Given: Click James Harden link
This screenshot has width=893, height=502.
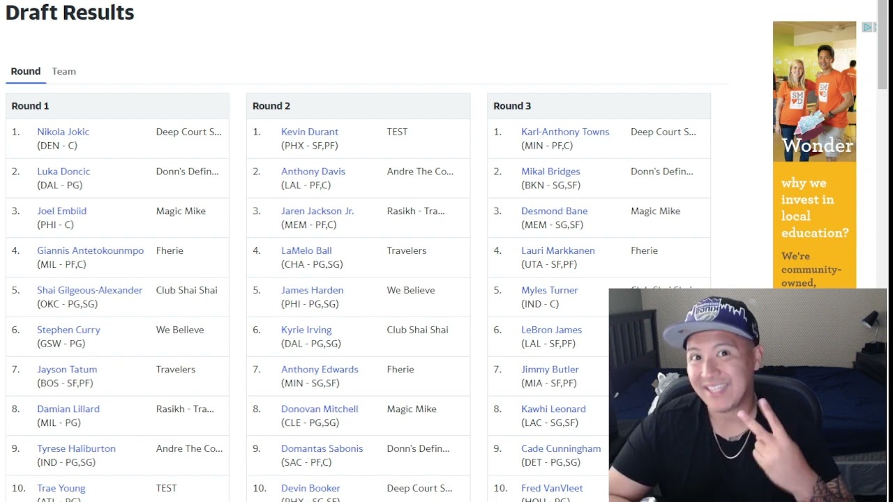Looking at the screenshot, I should [x=312, y=291].
